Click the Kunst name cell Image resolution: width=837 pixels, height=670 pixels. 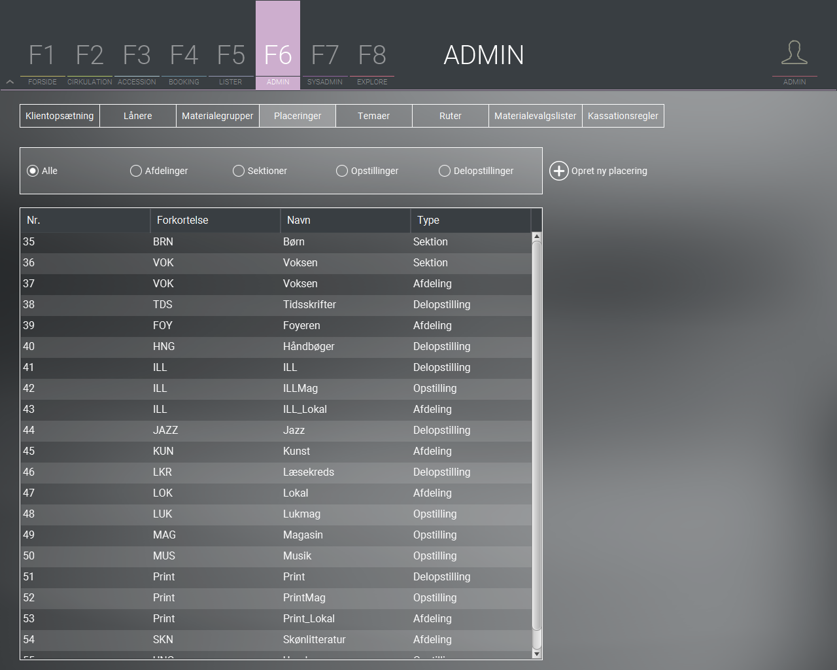coord(296,451)
